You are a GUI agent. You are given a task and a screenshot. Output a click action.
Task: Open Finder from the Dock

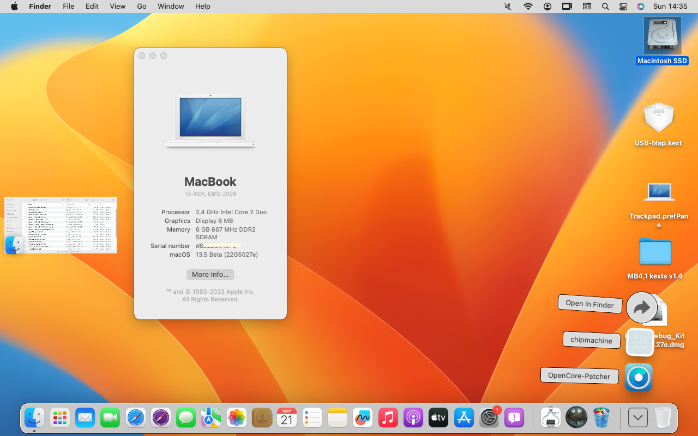pos(34,418)
